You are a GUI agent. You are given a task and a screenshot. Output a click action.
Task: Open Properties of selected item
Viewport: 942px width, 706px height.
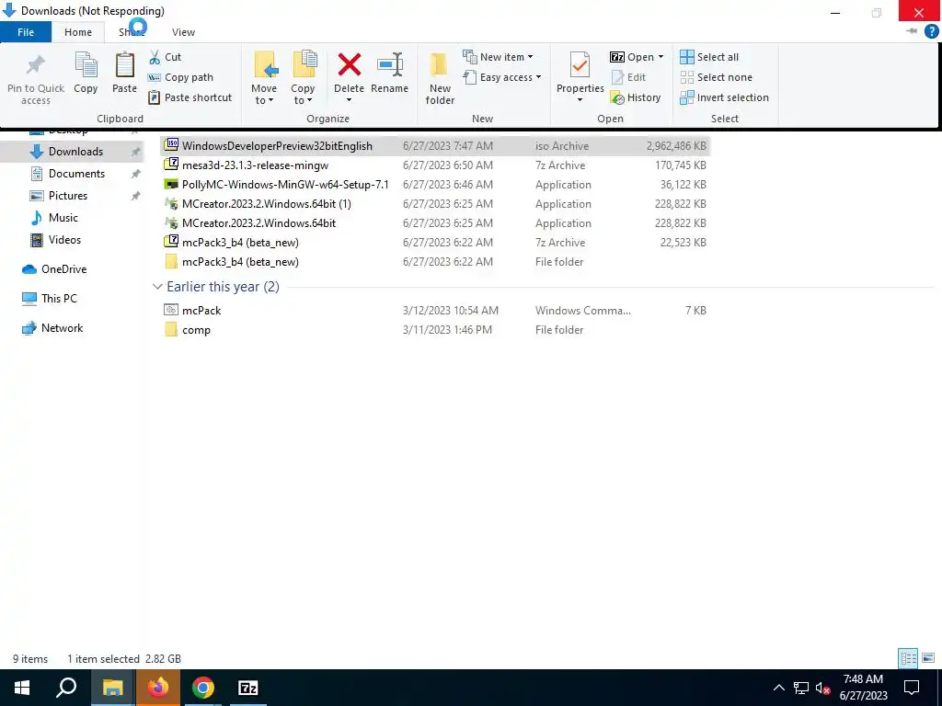(x=580, y=72)
